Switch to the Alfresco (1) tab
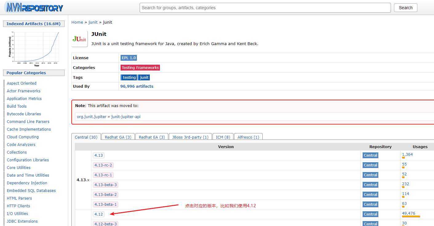Viewport: 434px width, 226px height. pos(248,137)
